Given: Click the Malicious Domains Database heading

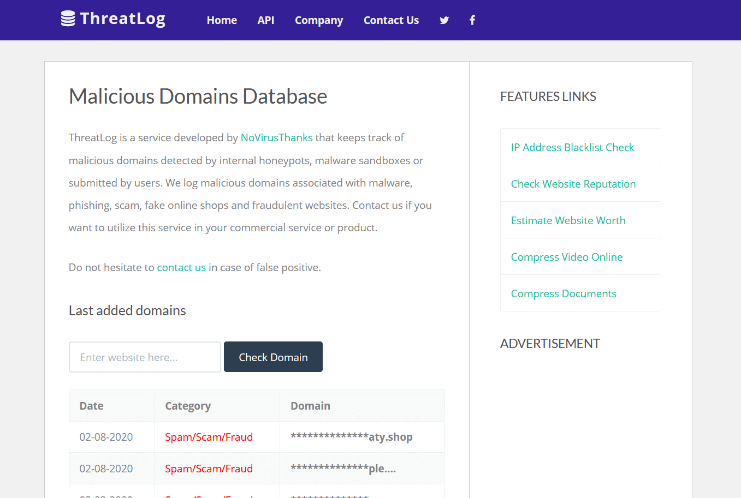Looking at the screenshot, I should click(x=198, y=97).
